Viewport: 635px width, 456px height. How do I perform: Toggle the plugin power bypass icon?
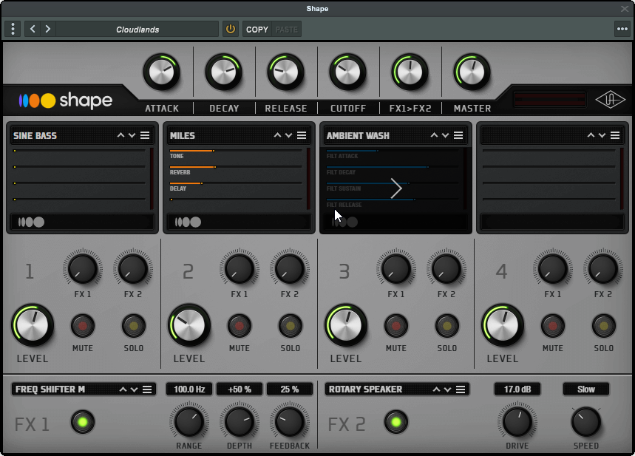pyautogui.click(x=231, y=29)
